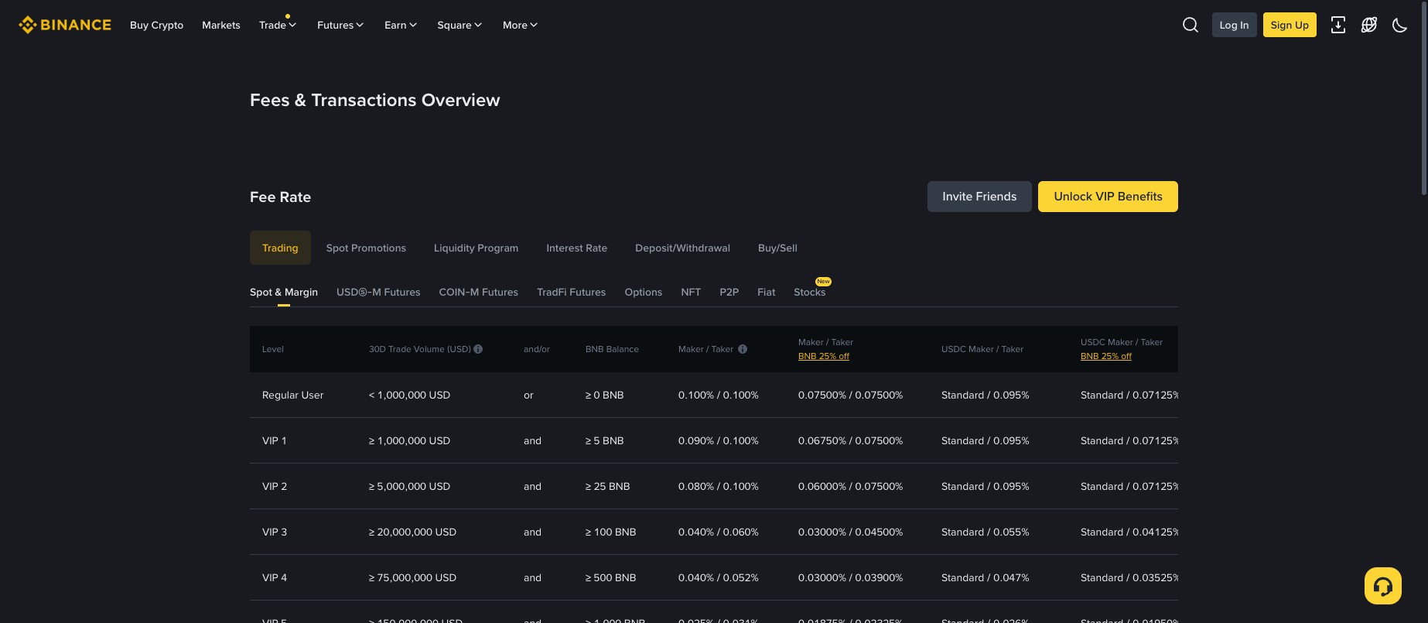
Task: Switch to COIN-M Futures sub-tab
Action: pyautogui.click(x=478, y=292)
